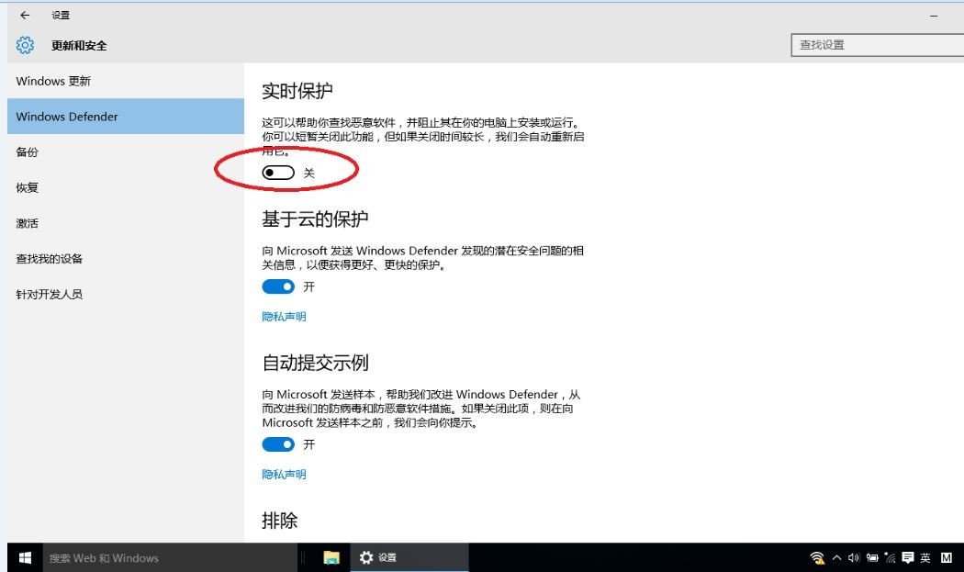The width and height of the screenshot is (964, 572).
Task: Open the M input method tray indicator
Action: [947, 558]
